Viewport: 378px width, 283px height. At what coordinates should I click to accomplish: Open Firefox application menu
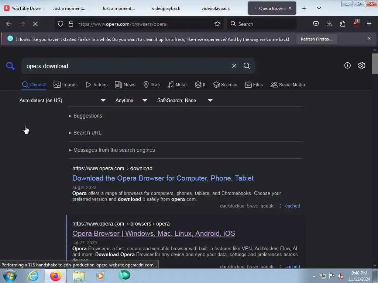point(369,24)
